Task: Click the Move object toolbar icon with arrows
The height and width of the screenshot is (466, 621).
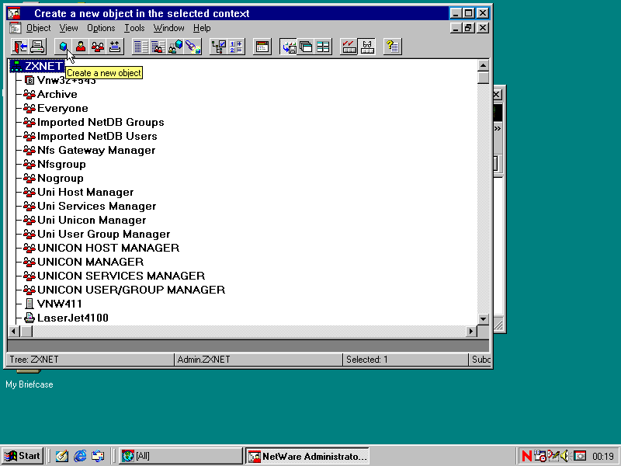Action: point(115,47)
